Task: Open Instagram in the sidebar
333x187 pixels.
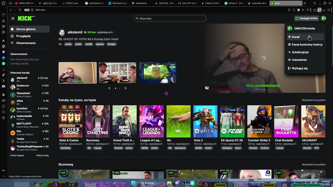Action: [x=3, y=69]
